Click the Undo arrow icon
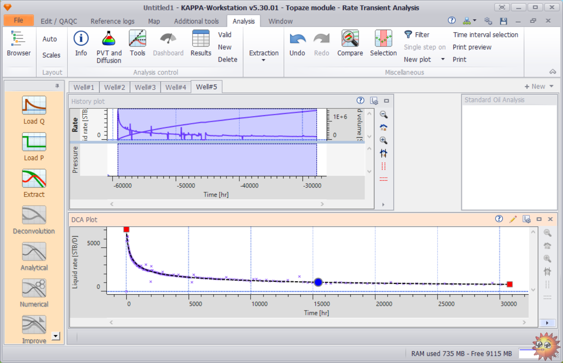 click(x=297, y=39)
